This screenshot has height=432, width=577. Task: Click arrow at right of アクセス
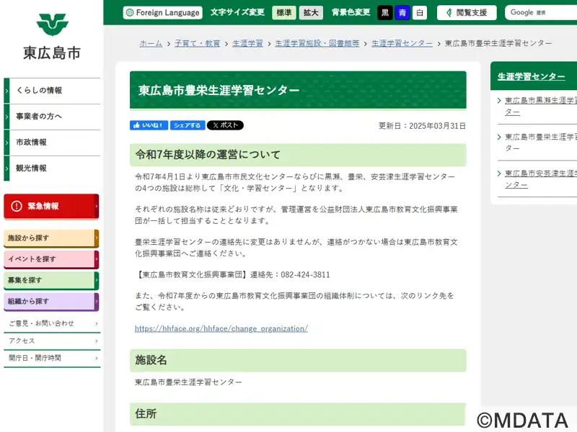(97, 341)
